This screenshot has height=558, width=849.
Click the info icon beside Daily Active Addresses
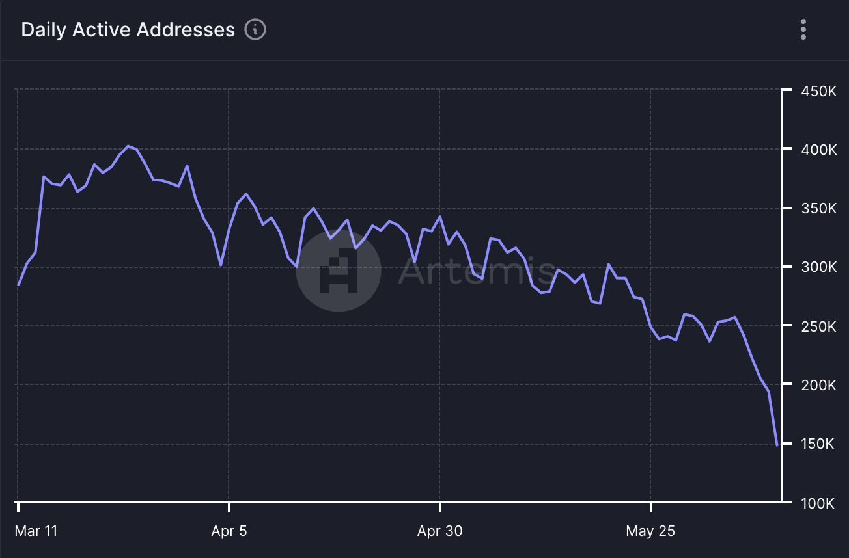point(255,30)
